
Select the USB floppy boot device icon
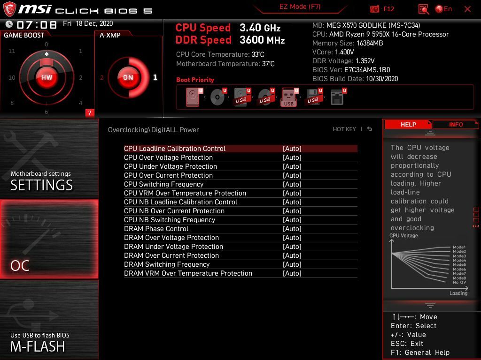[x=314, y=97]
